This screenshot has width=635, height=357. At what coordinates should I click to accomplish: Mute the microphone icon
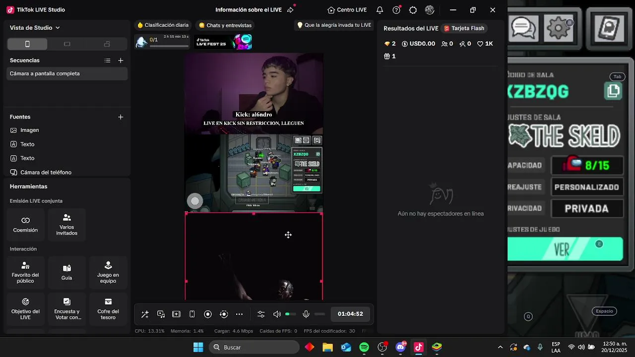(x=306, y=314)
